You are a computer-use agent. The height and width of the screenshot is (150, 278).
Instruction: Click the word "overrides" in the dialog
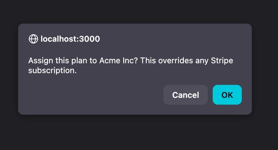(176, 60)
